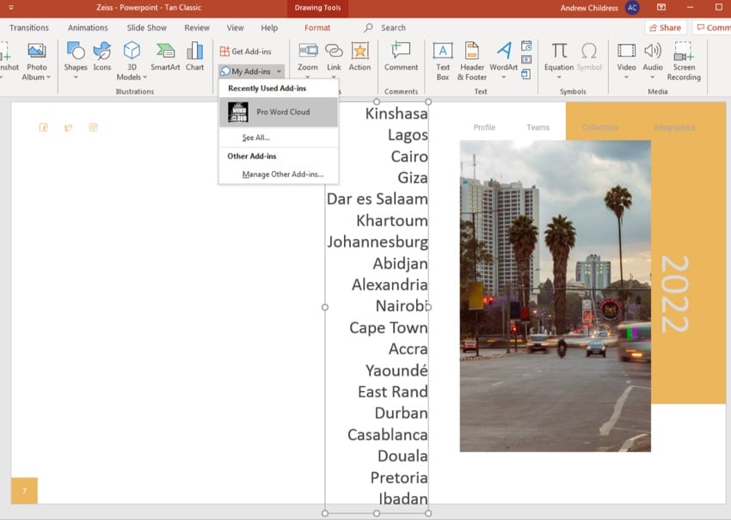Image resolution: width=731 pixels, height=520 pixels.
Task: Open the Icons gallery
Action: (x=102, y=56)
